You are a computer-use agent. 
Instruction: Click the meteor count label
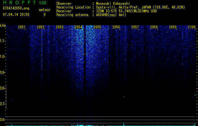point(45,10)
